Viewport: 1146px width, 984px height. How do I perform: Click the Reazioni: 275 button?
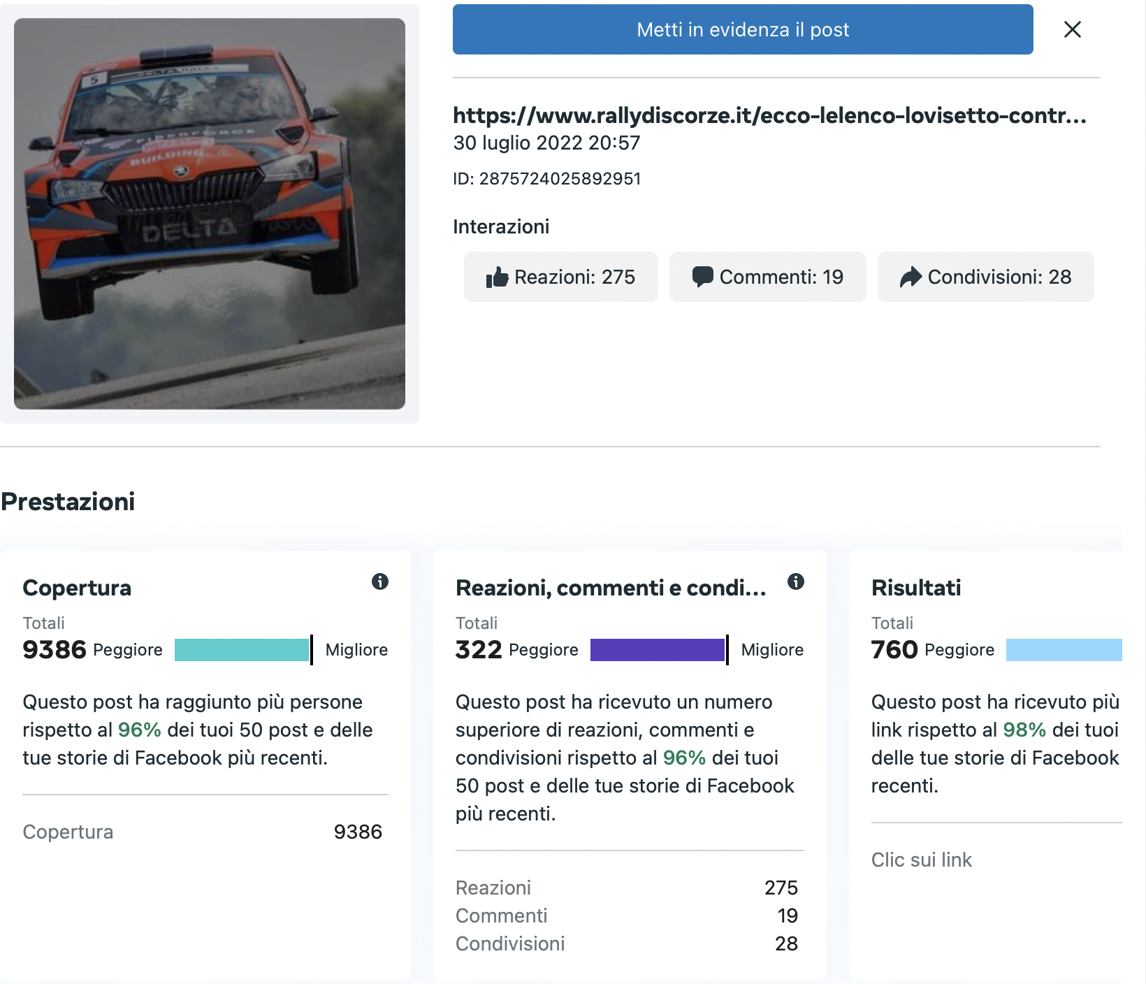tap(560, 277)
